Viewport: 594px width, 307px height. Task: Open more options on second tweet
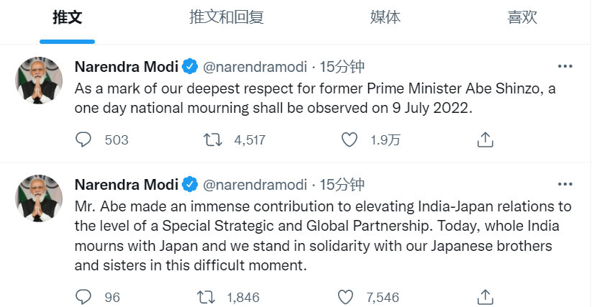click(x=565, y=184)
